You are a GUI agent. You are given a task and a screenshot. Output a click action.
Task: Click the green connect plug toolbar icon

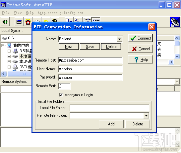point(5,22)
